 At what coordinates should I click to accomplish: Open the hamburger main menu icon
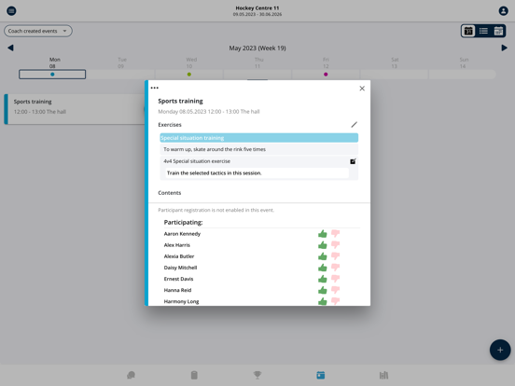(x=11, y=11)
